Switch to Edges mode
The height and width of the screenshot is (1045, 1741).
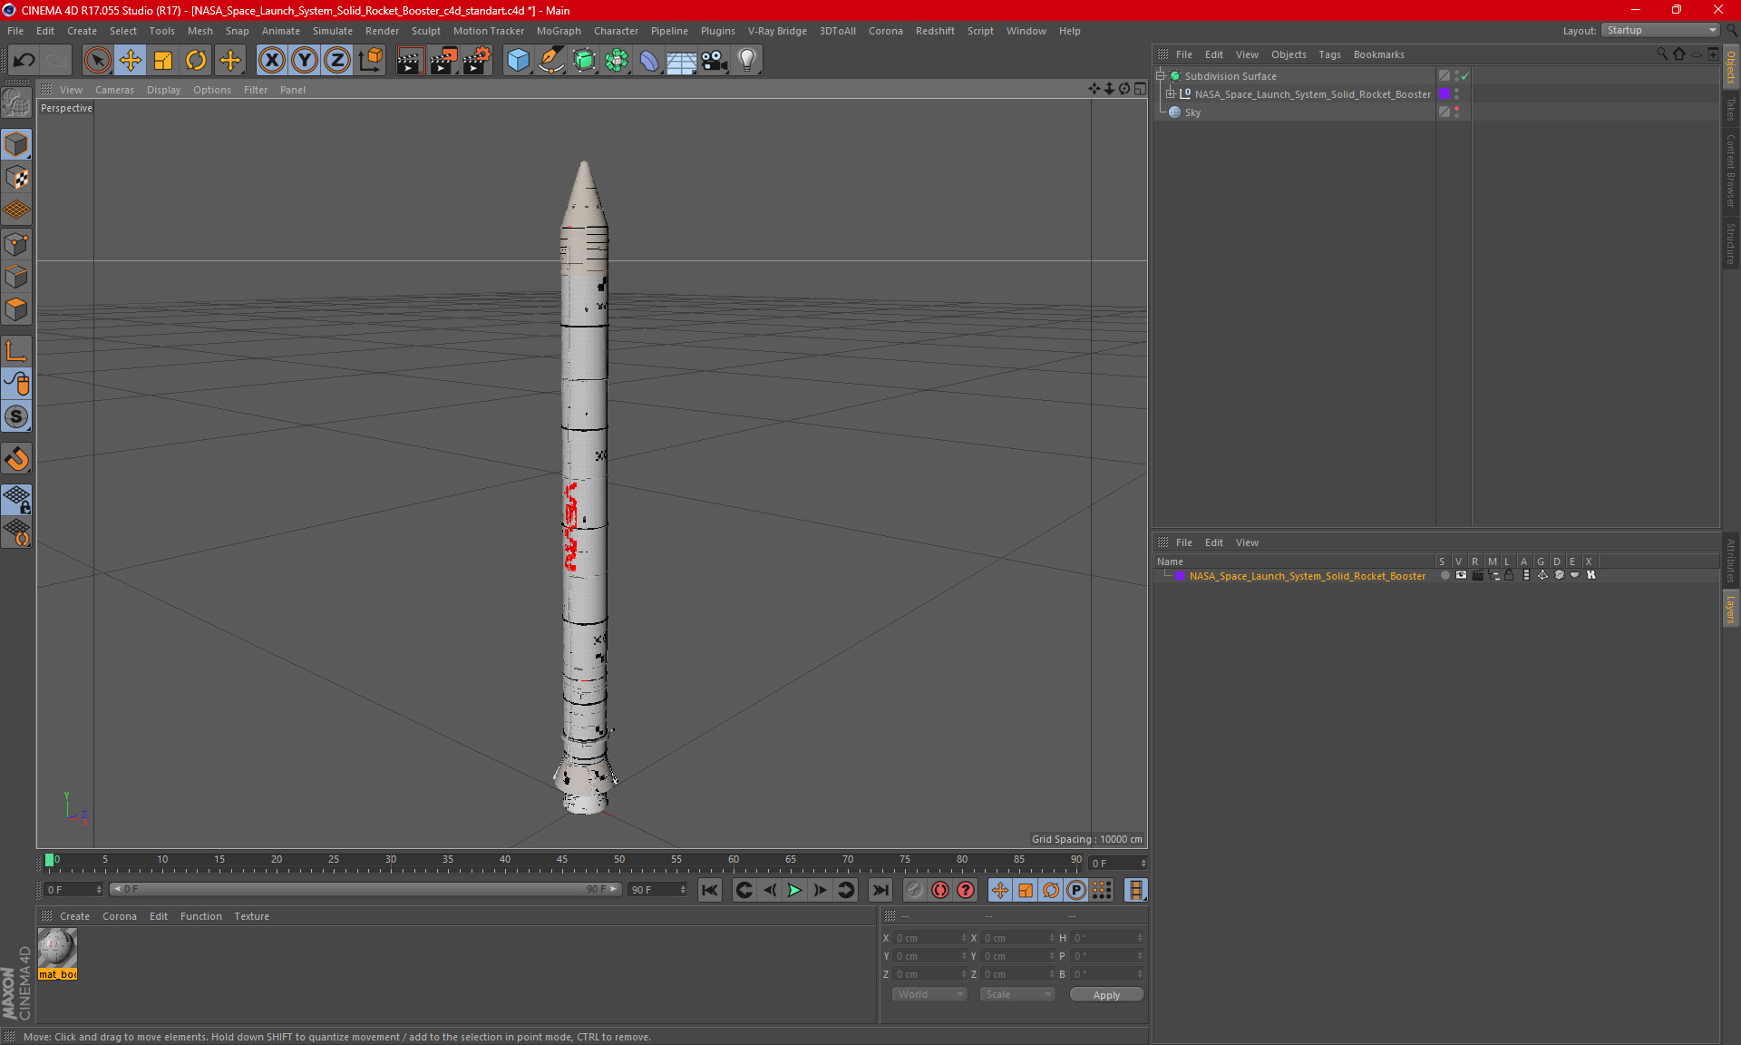(16, 277)
